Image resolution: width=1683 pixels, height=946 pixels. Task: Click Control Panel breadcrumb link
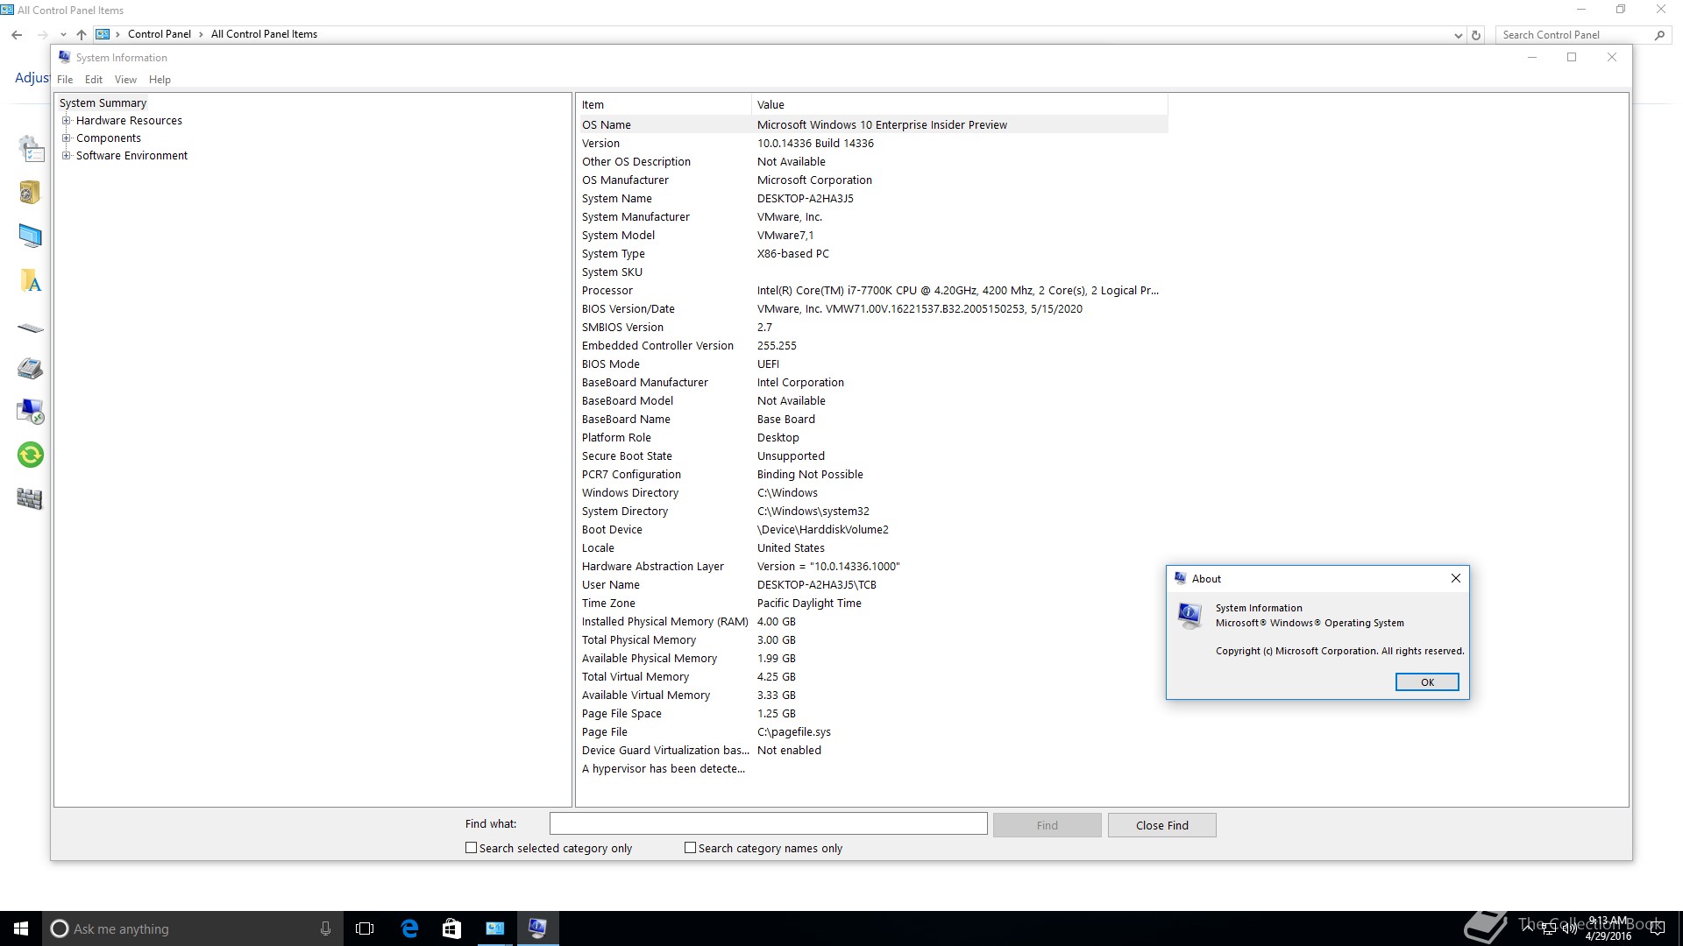[160, 34]
